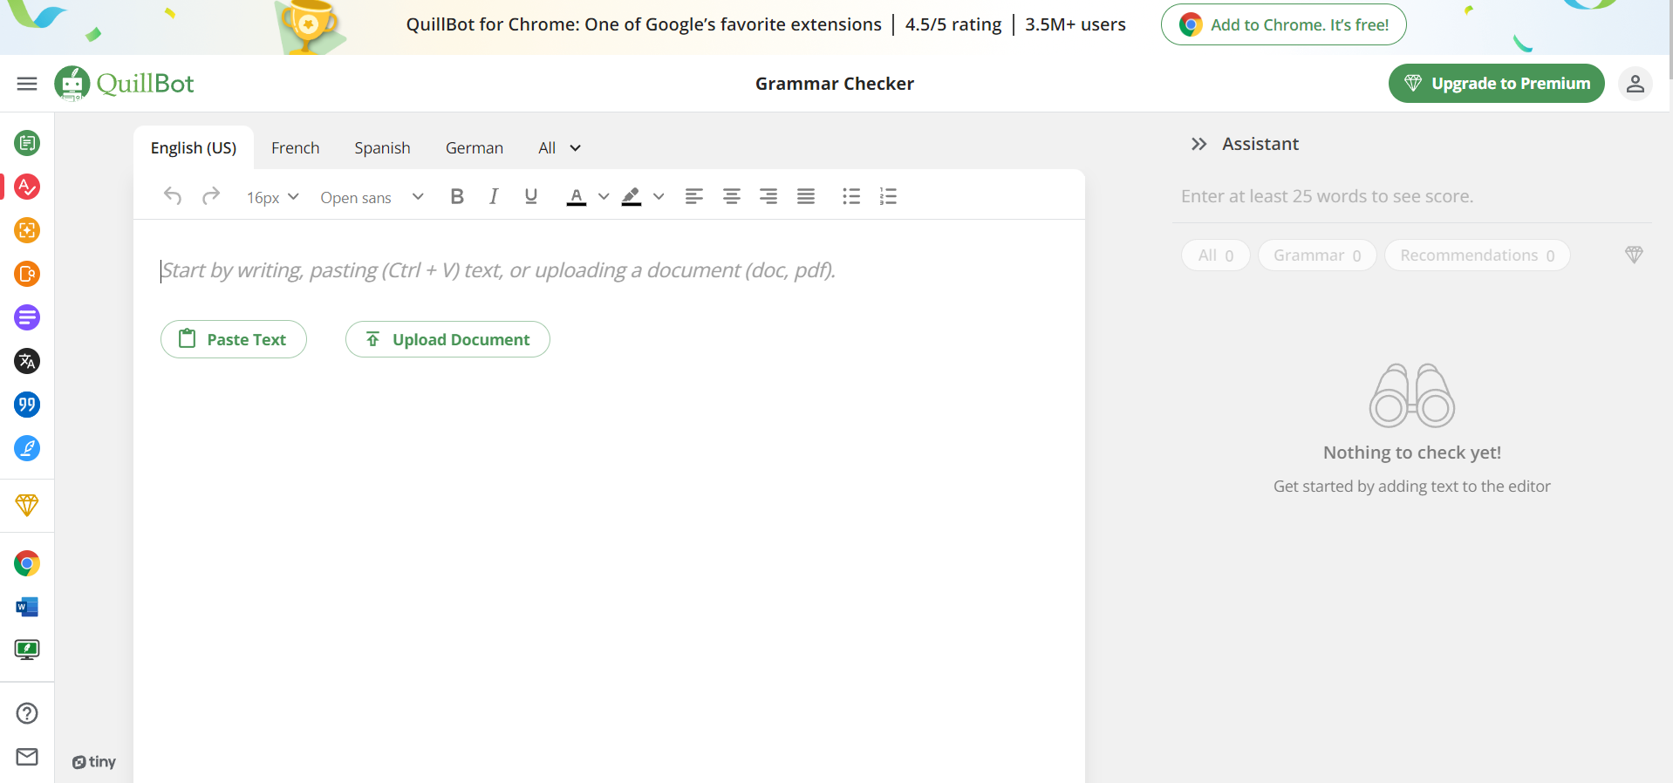Screen dimensions: 1673x783
Task: Collapse the Assistant panel double chevron
Action: pos(1199,144)
